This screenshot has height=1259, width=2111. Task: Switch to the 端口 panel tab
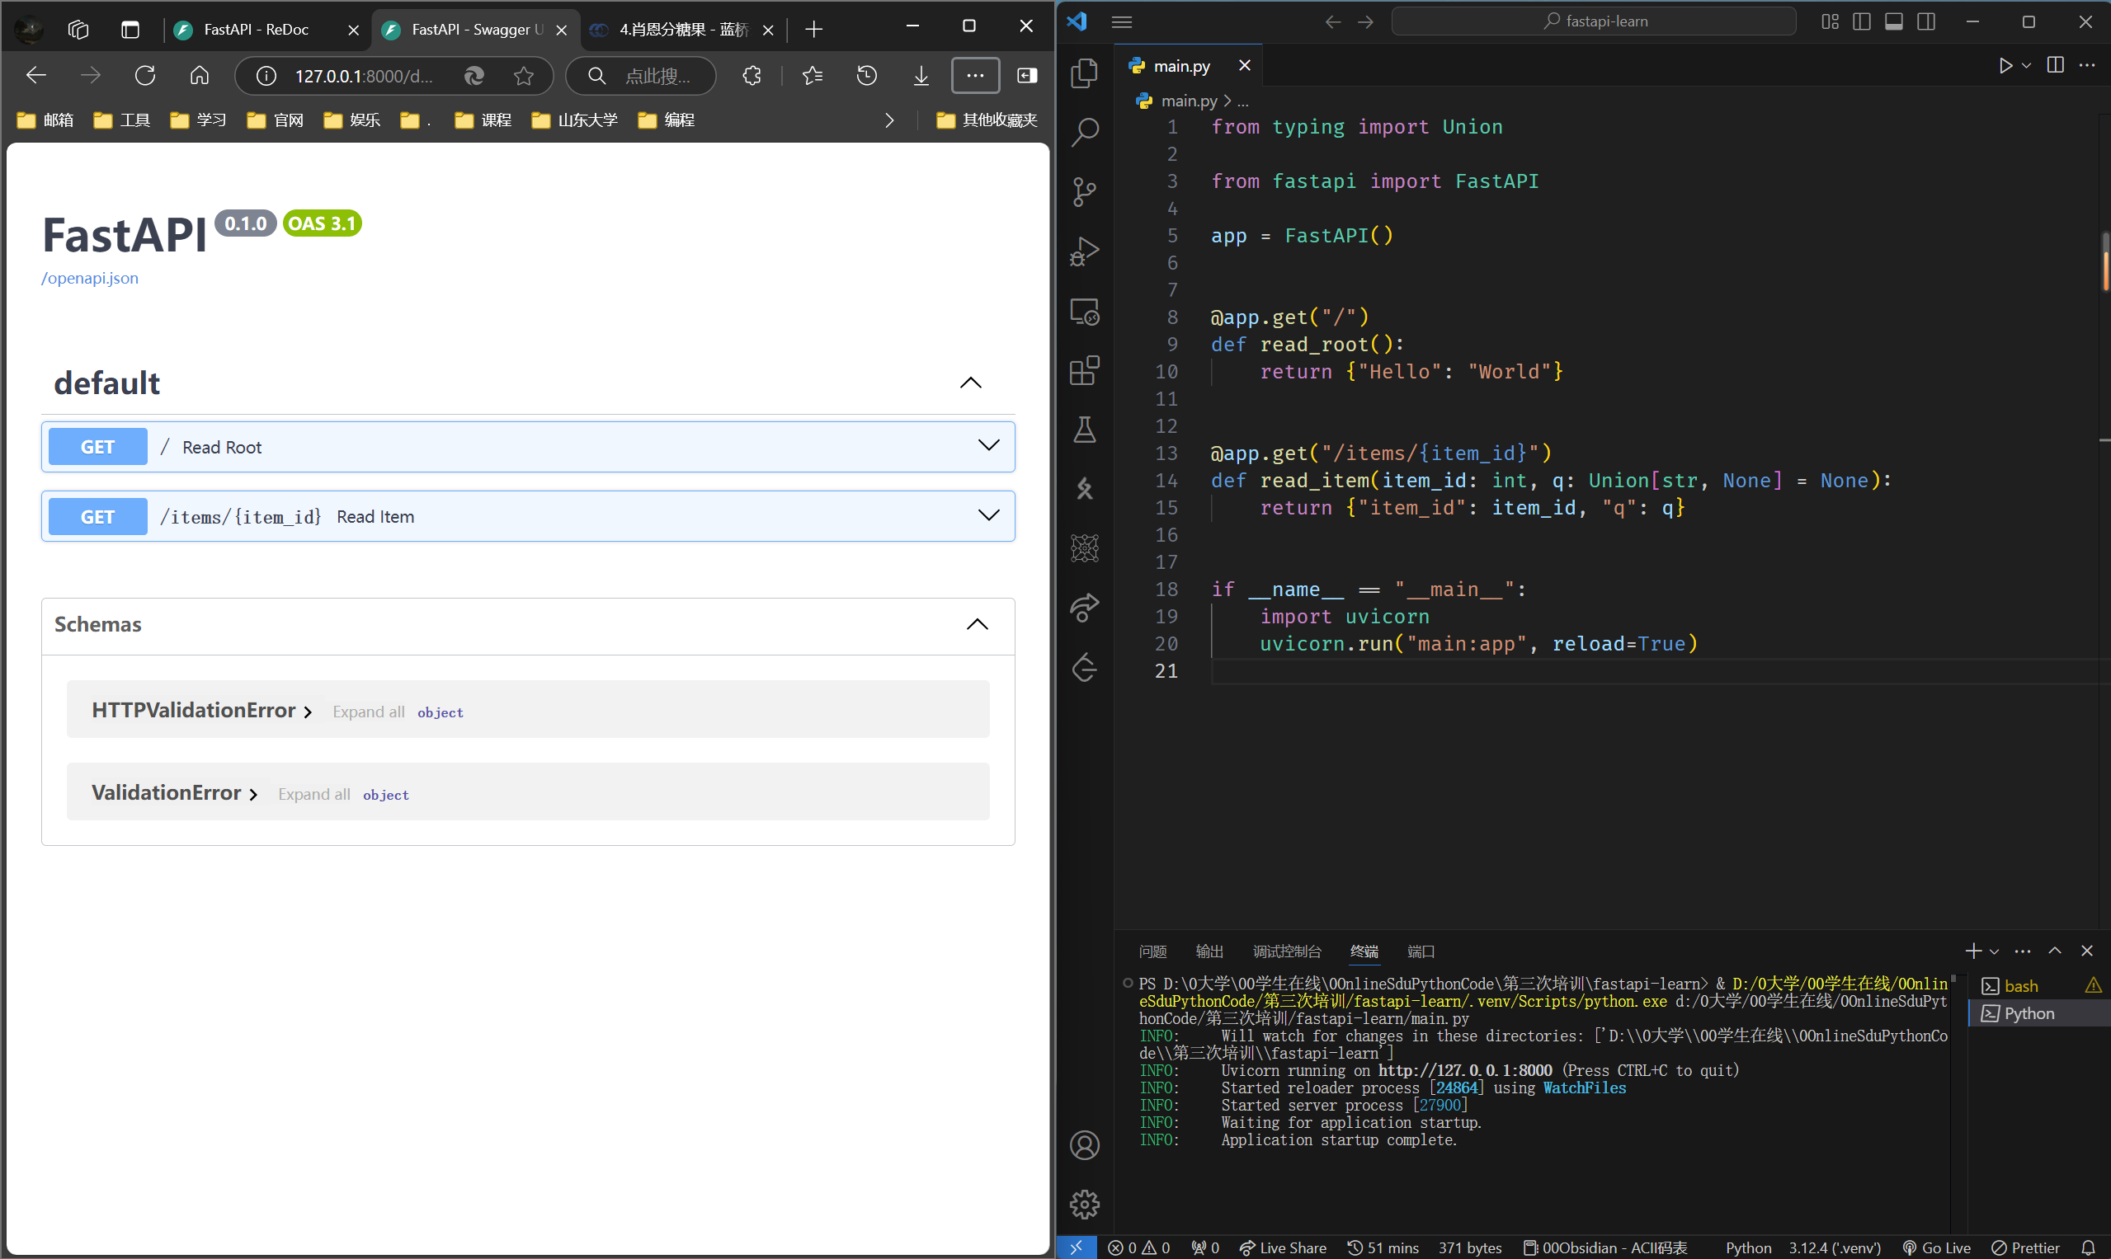pos(1420,951)
